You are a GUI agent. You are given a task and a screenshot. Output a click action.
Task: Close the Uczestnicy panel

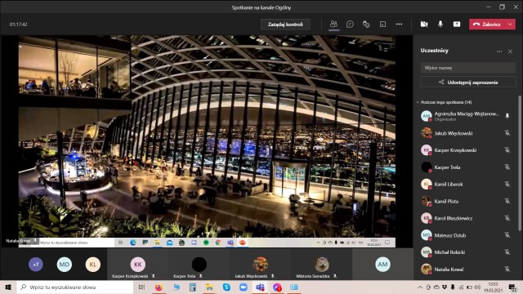510,51
